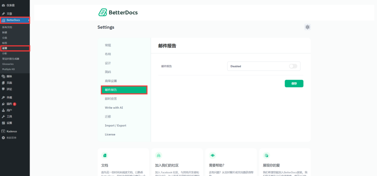Click the BetterDocs logo in header
The image size is (377, 176).
click(x=118, y=12)
